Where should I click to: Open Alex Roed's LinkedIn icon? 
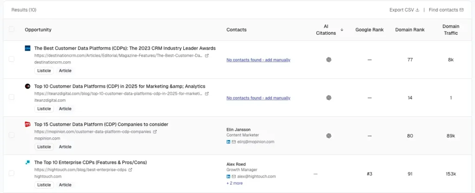[x=228, y=176]
